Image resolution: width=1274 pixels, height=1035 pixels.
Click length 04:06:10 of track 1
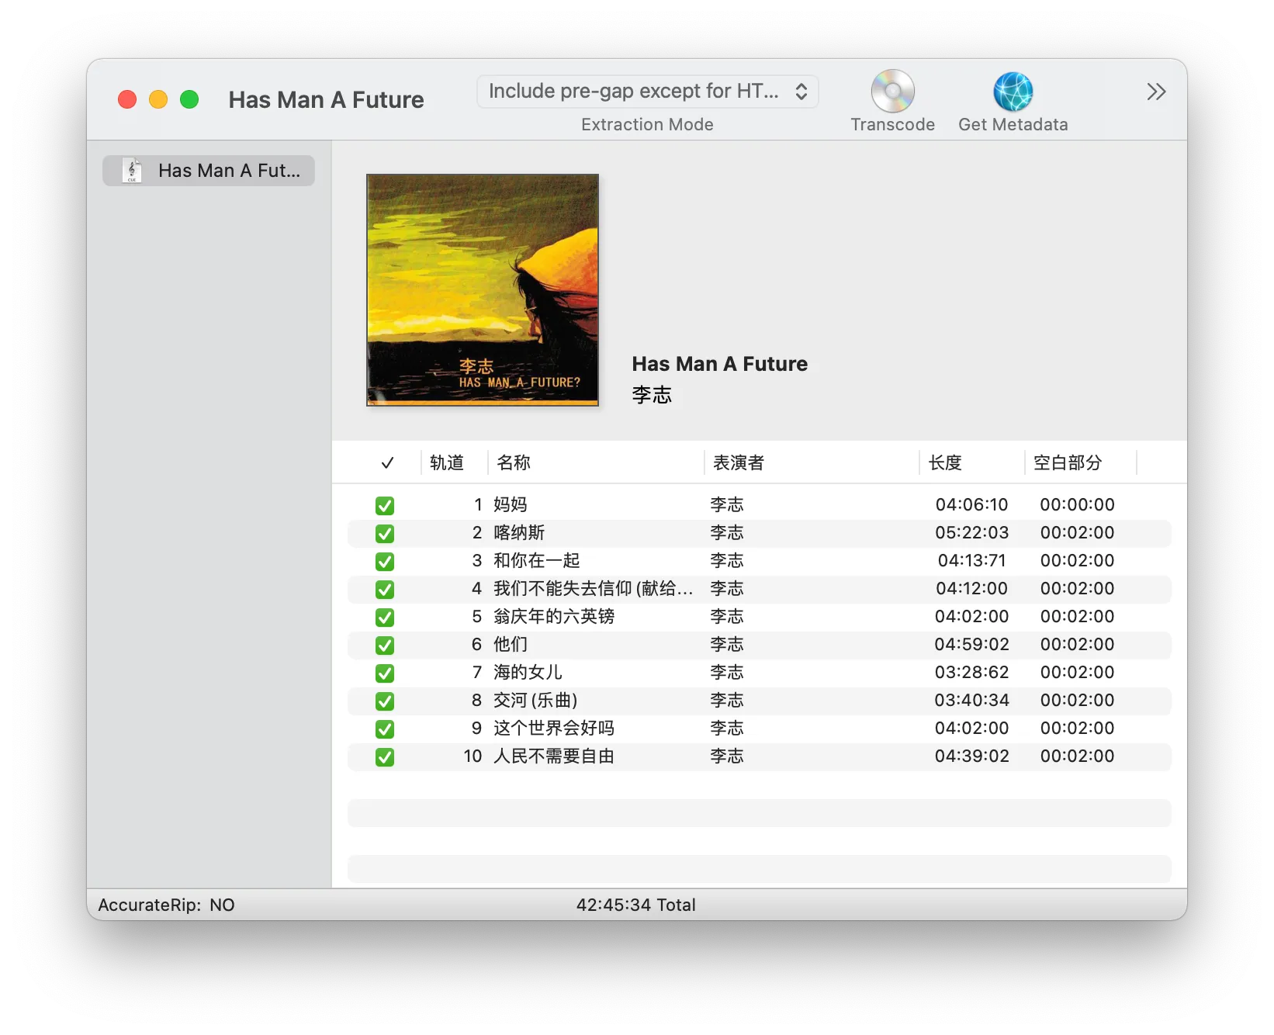pyautogui.click(x=971, y=505)
